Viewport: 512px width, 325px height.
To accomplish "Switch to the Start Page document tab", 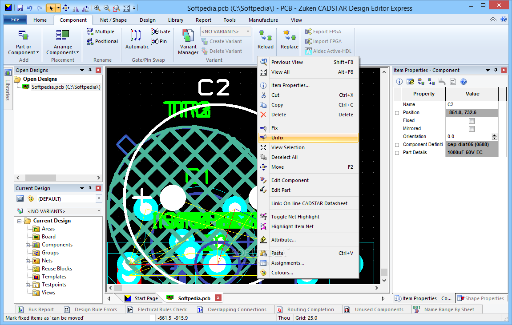I will 142,298.
